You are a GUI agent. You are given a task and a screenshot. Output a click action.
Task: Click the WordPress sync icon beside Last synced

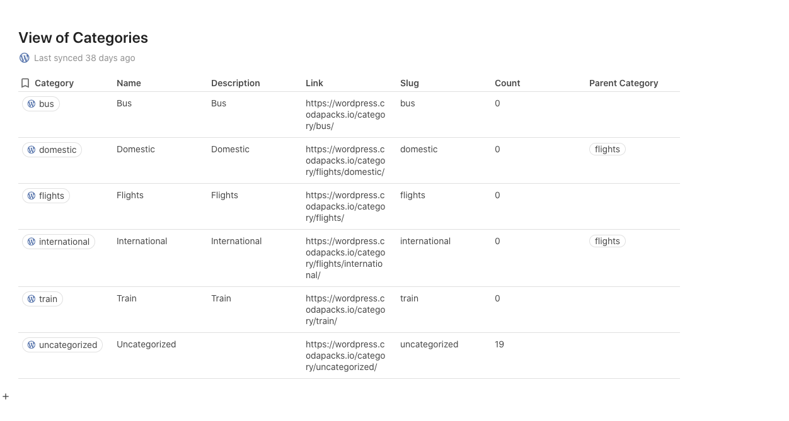(25, 58)
